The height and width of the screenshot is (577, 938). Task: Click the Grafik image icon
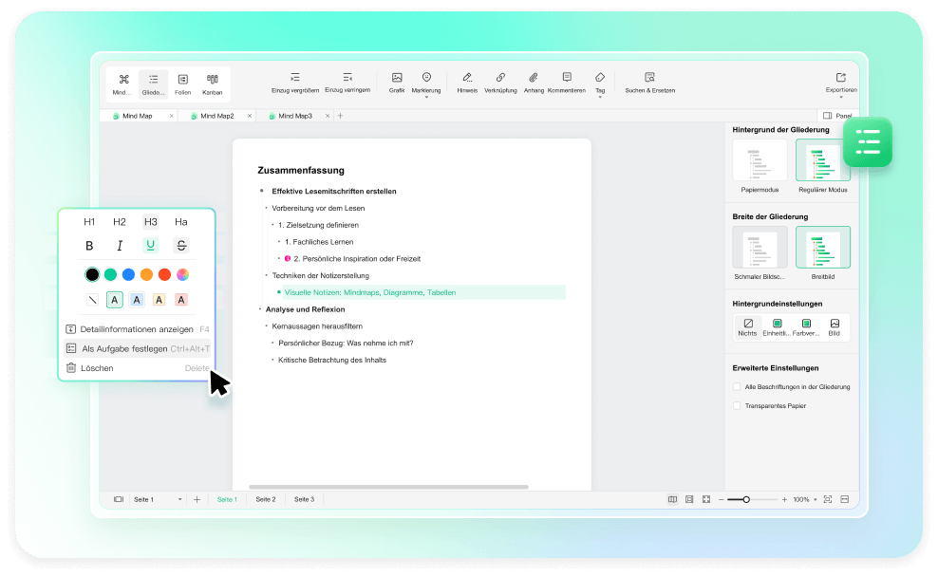coord(397,78)
